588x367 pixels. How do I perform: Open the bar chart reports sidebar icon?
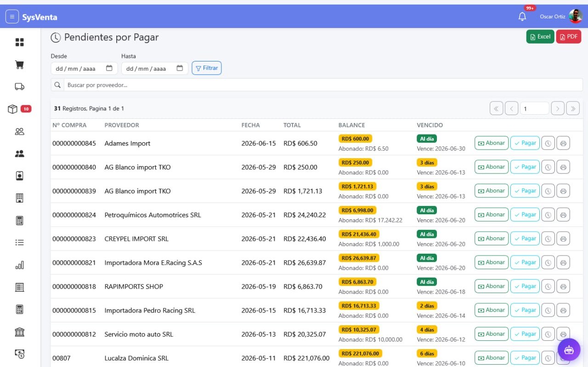click(x=19, y=265)
